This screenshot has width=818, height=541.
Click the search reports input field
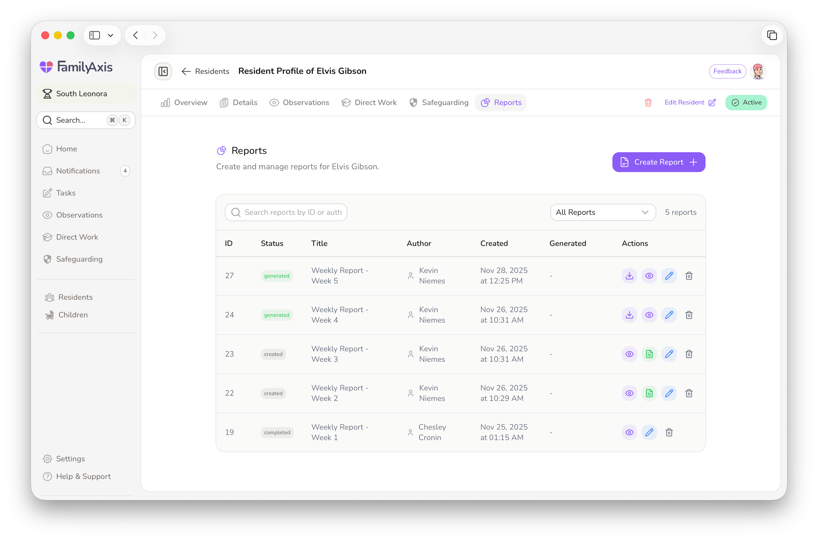pyautogui.click(x=286, y=212)
